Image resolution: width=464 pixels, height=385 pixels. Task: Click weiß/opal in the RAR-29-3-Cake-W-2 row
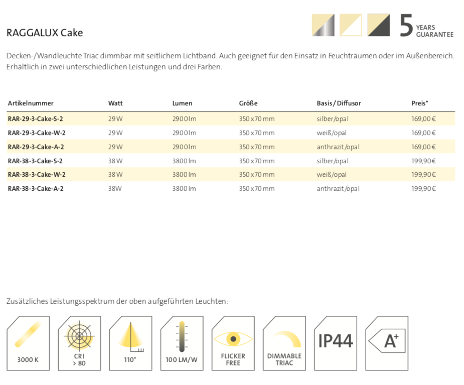(x=332, y=133)
